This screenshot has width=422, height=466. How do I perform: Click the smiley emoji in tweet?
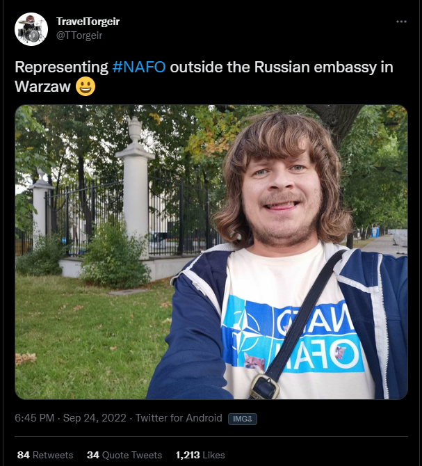86,86
